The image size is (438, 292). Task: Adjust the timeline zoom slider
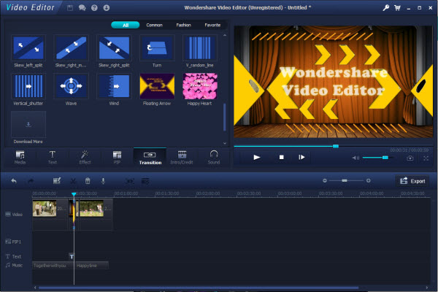(x=346, y=181)
